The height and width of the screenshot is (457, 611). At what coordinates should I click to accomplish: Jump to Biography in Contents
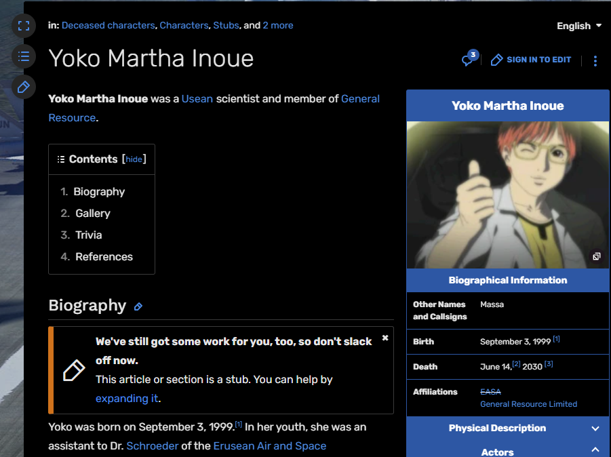tap(99, 192)
